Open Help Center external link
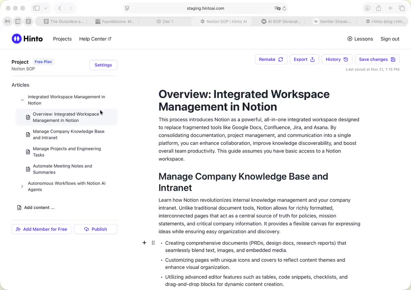This screenshot has width=411, height=290. [x=95, y=39]
